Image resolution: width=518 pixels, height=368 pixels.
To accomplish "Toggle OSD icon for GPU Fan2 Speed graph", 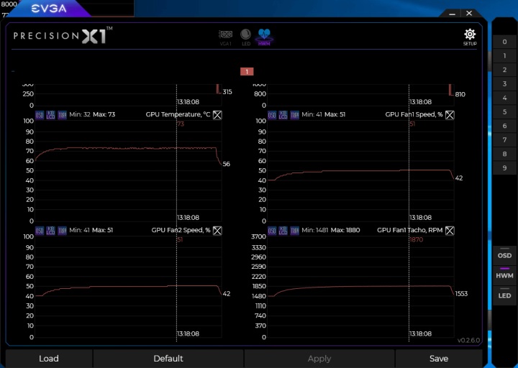I will click(x=40, y=231).
